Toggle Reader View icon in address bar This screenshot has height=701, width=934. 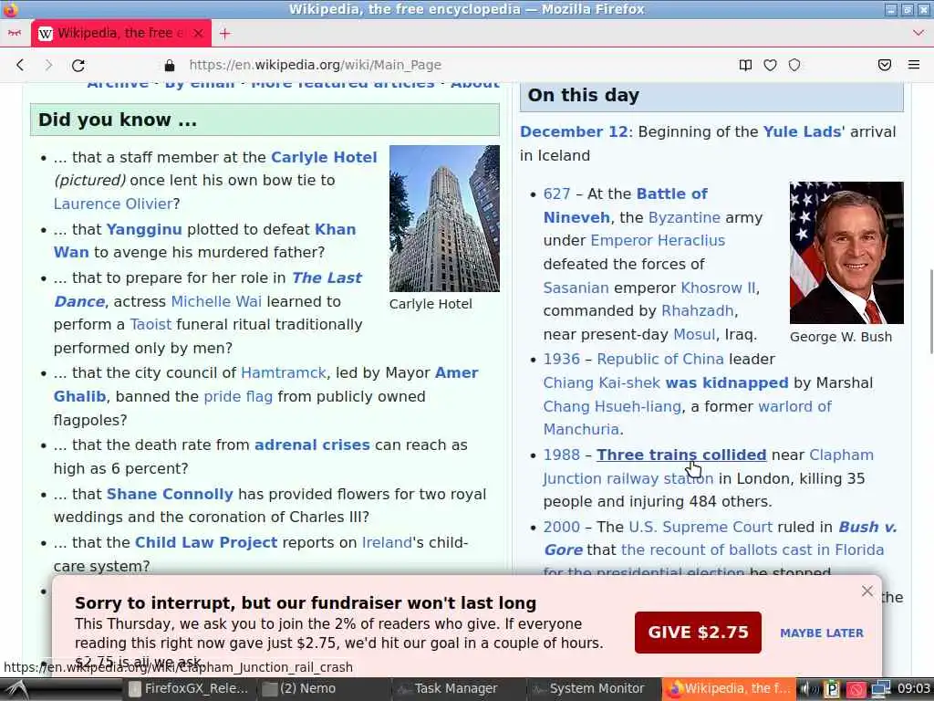pyautogui.click(x=745, y=65)
